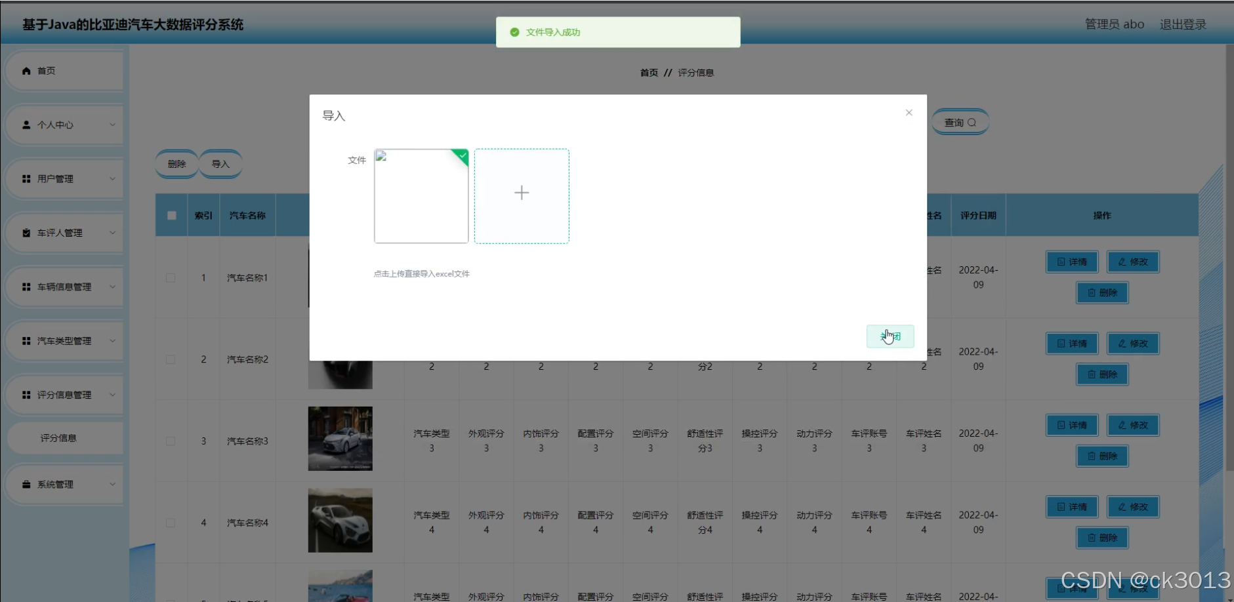Open 详情 for row 3
The height and width of the screenshot is (602, 1234).
[x=1072, y=425]
